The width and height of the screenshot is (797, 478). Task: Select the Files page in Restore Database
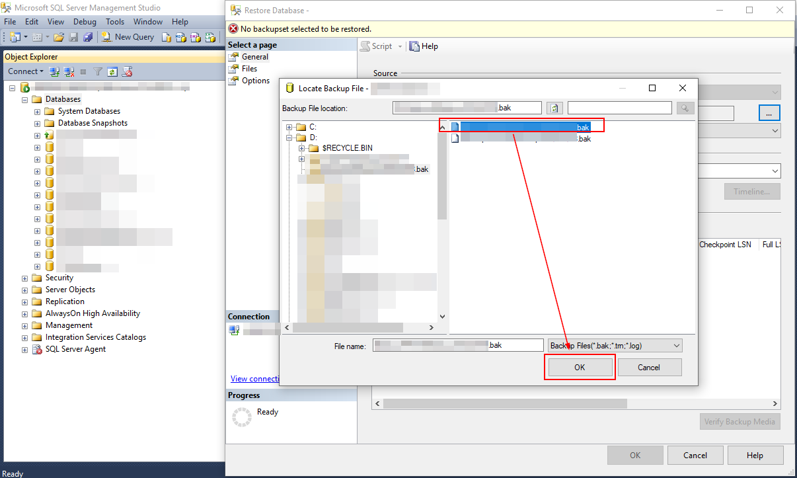(249, 69)
